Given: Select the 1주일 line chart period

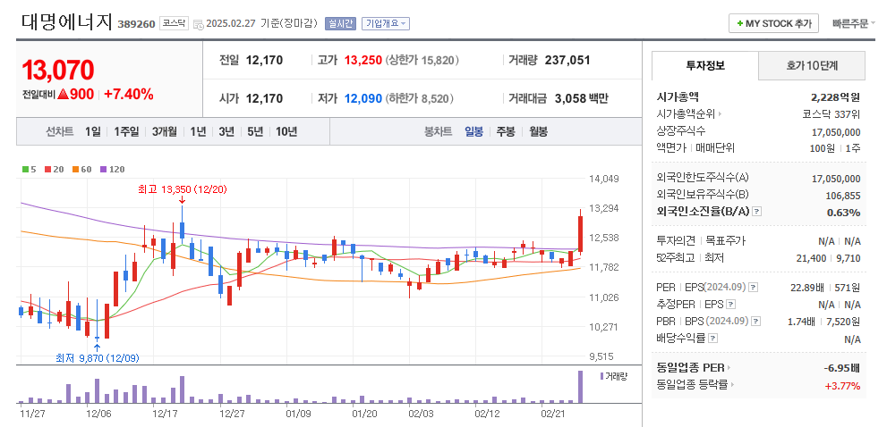Looking at the screenshot, I should pos(125,131).
